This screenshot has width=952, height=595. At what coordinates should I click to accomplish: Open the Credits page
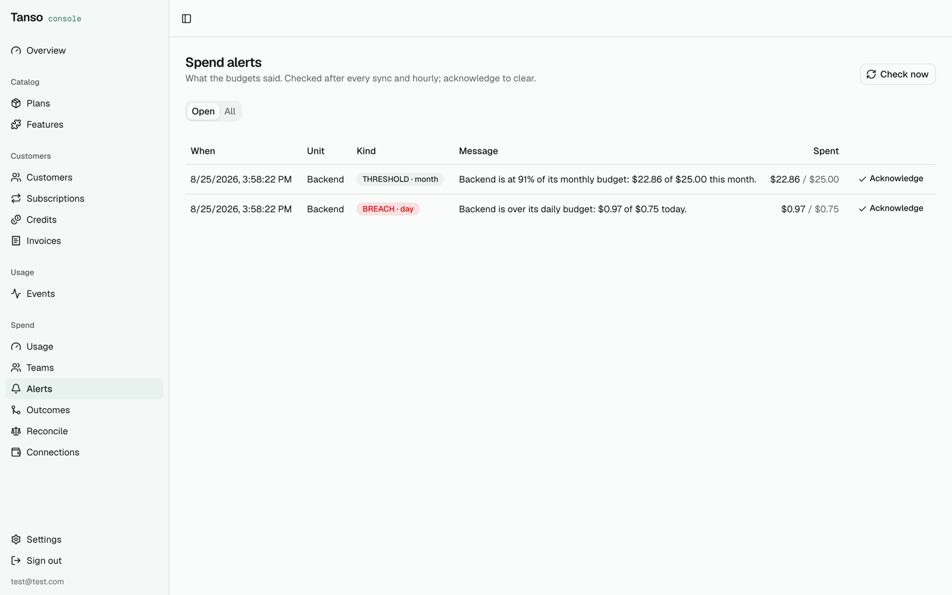pos(84,220)
